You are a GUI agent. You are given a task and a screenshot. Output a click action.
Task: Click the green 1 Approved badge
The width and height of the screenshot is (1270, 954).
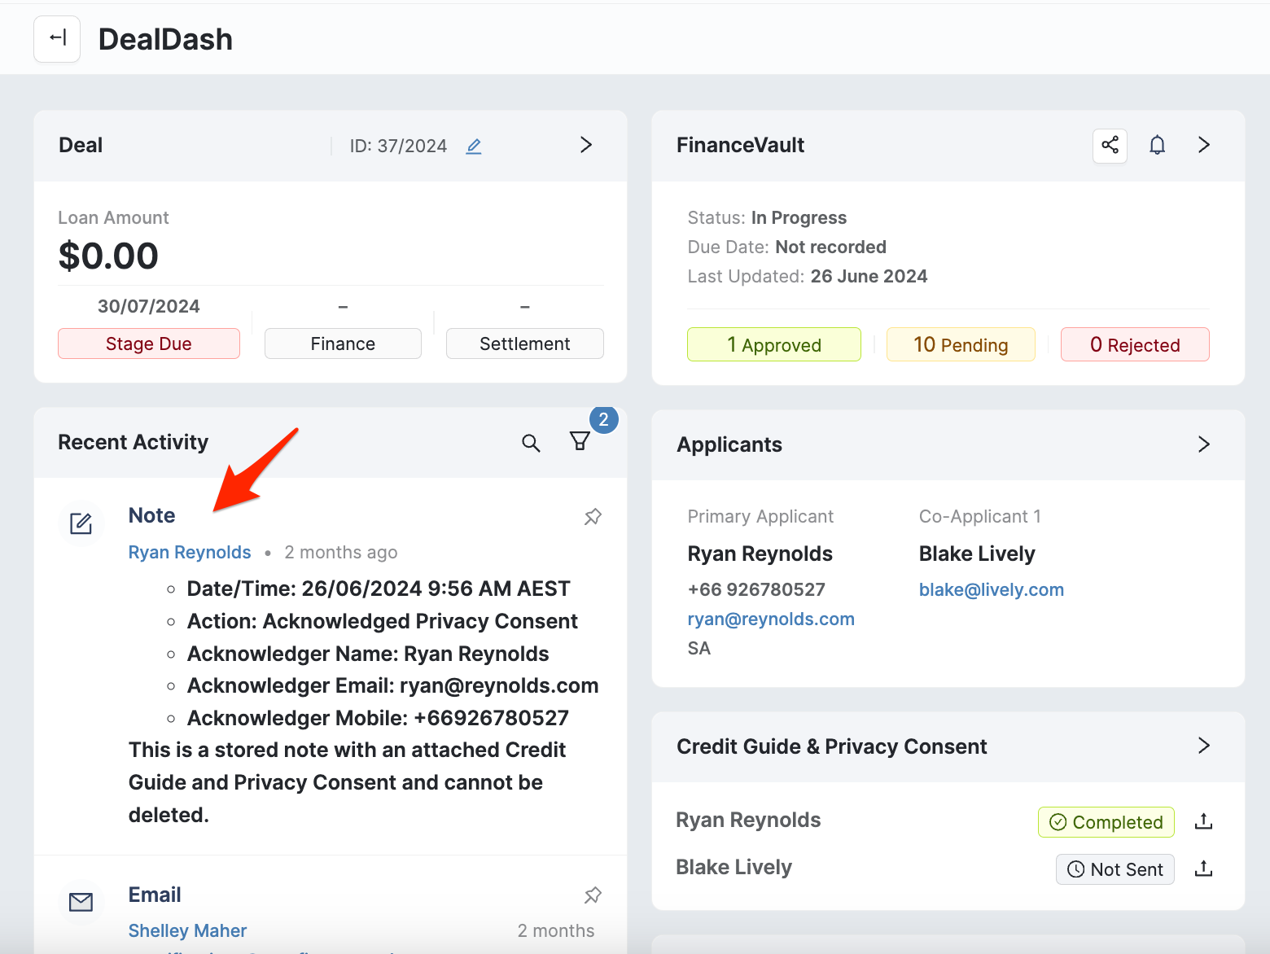(x=773, y=345)
